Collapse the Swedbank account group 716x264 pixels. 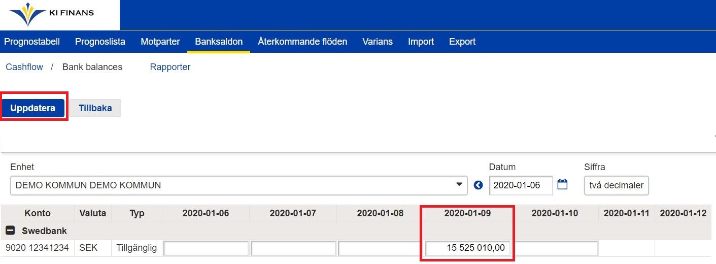click(10, 231)
